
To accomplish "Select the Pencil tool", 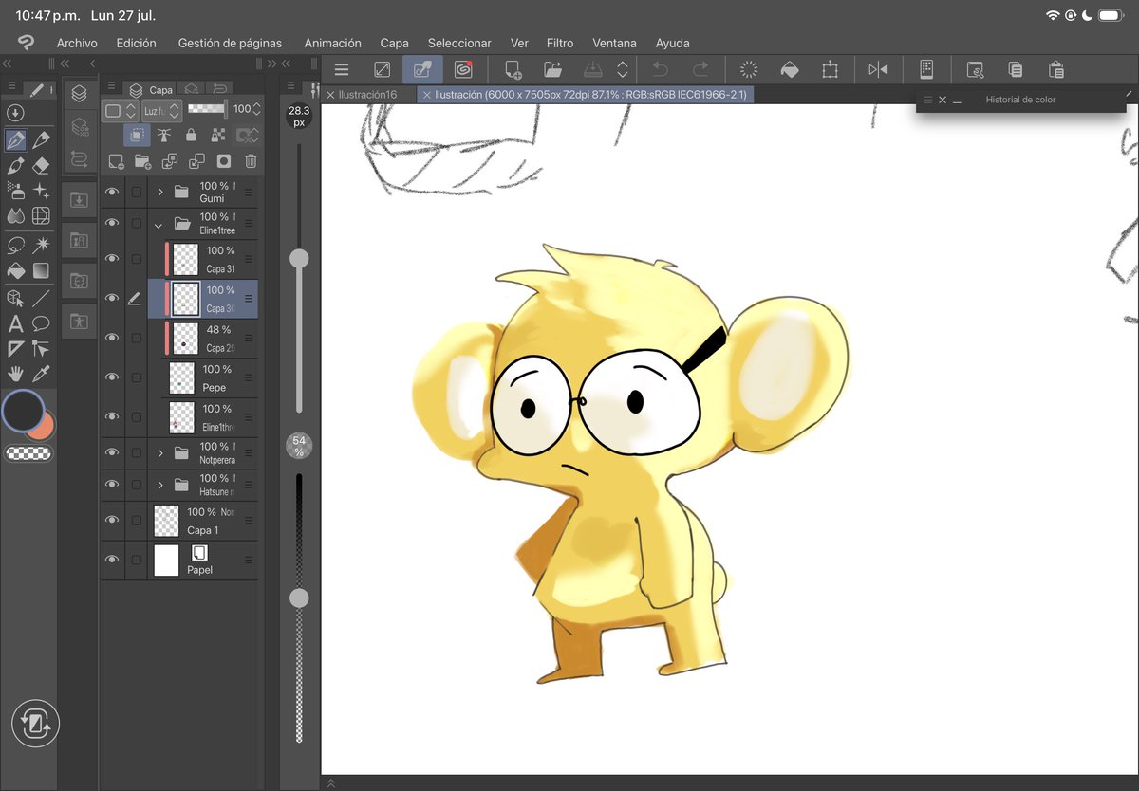I will pyautogui.click(x=41, y=140).
